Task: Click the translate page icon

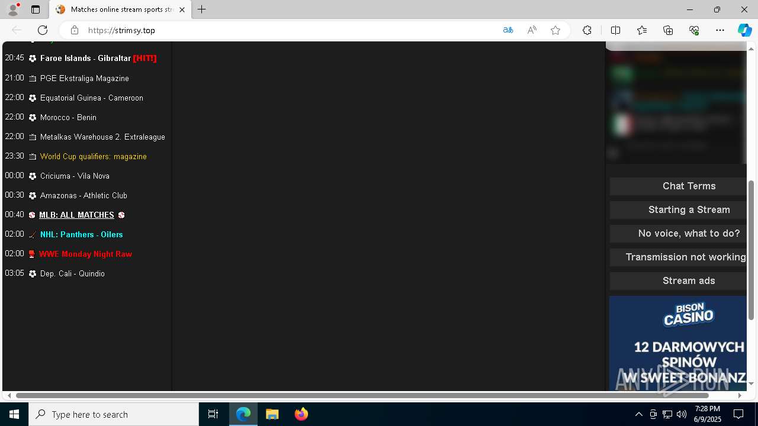Action: click(508, 30)
